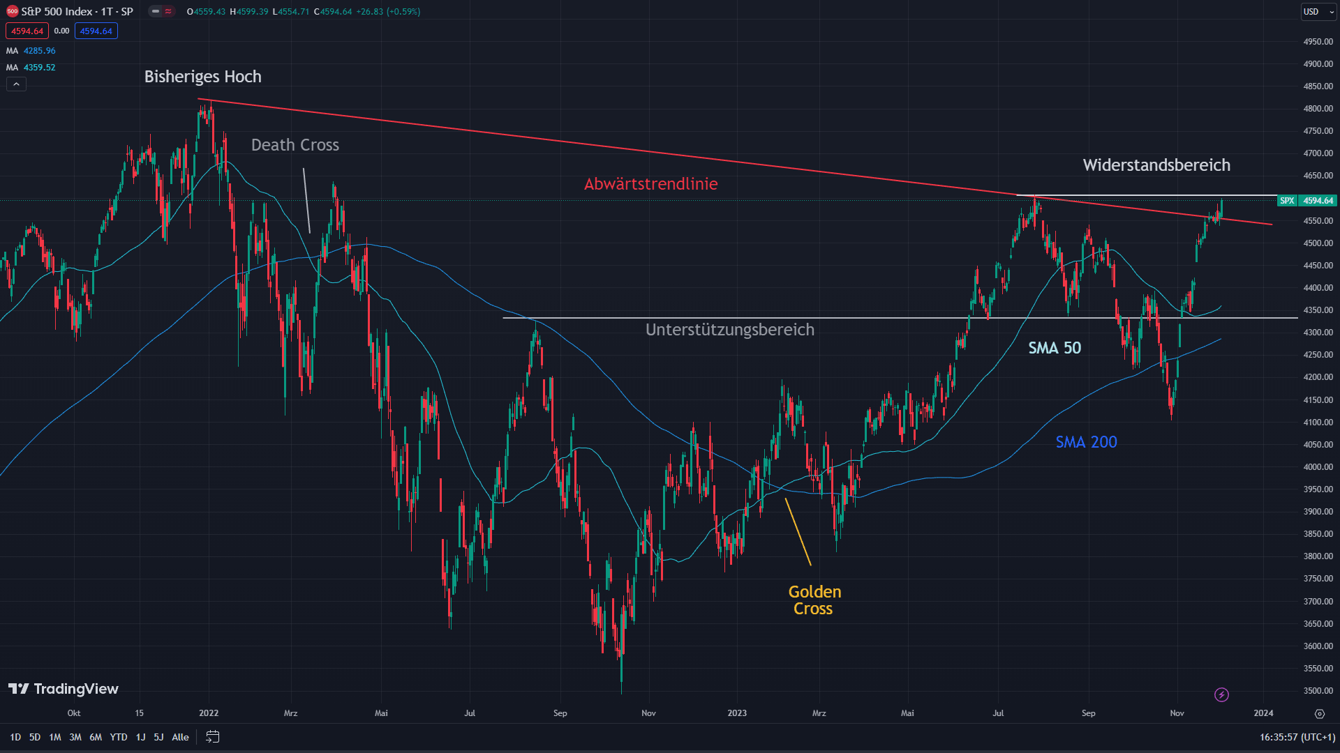The width and height of the screenshot is (1340, 753).
Task: Select the 'Bisheriges Hoch' text annotation
Action: tap(203, 77)
